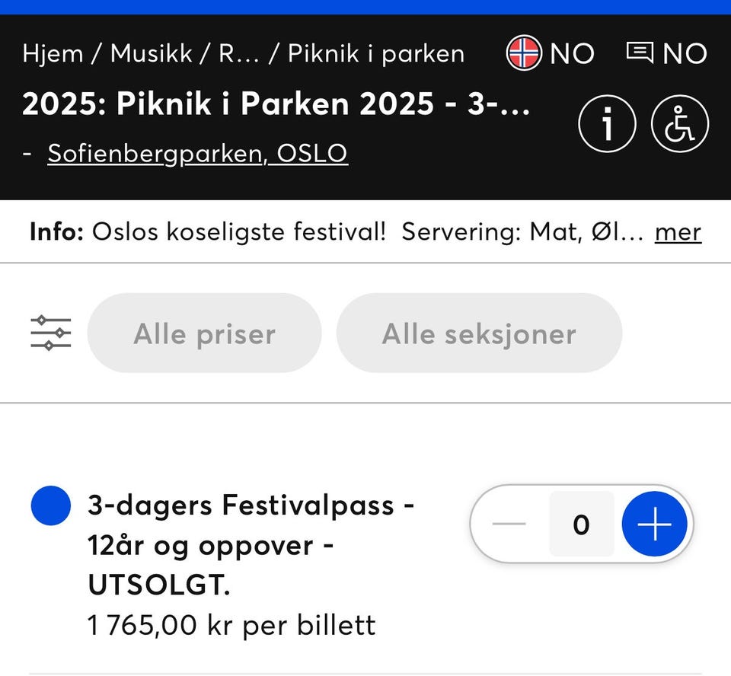Click the blue ticket-type color dot
The image size is (731, 676).
[51, 506]
